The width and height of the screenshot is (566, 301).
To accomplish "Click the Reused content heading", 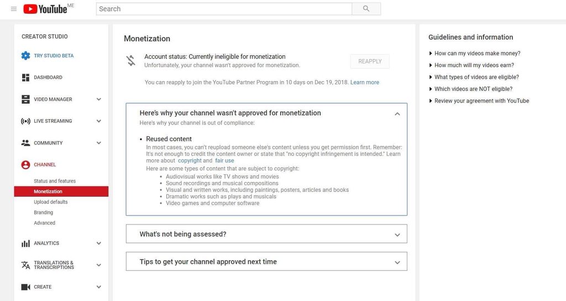I will (x=169, y=139).
